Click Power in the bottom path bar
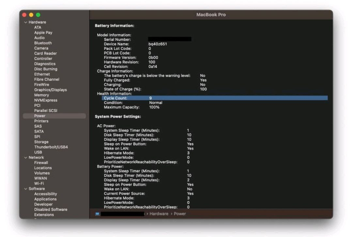This screenshot has height=237, width=352. click(x=180, y=214)
